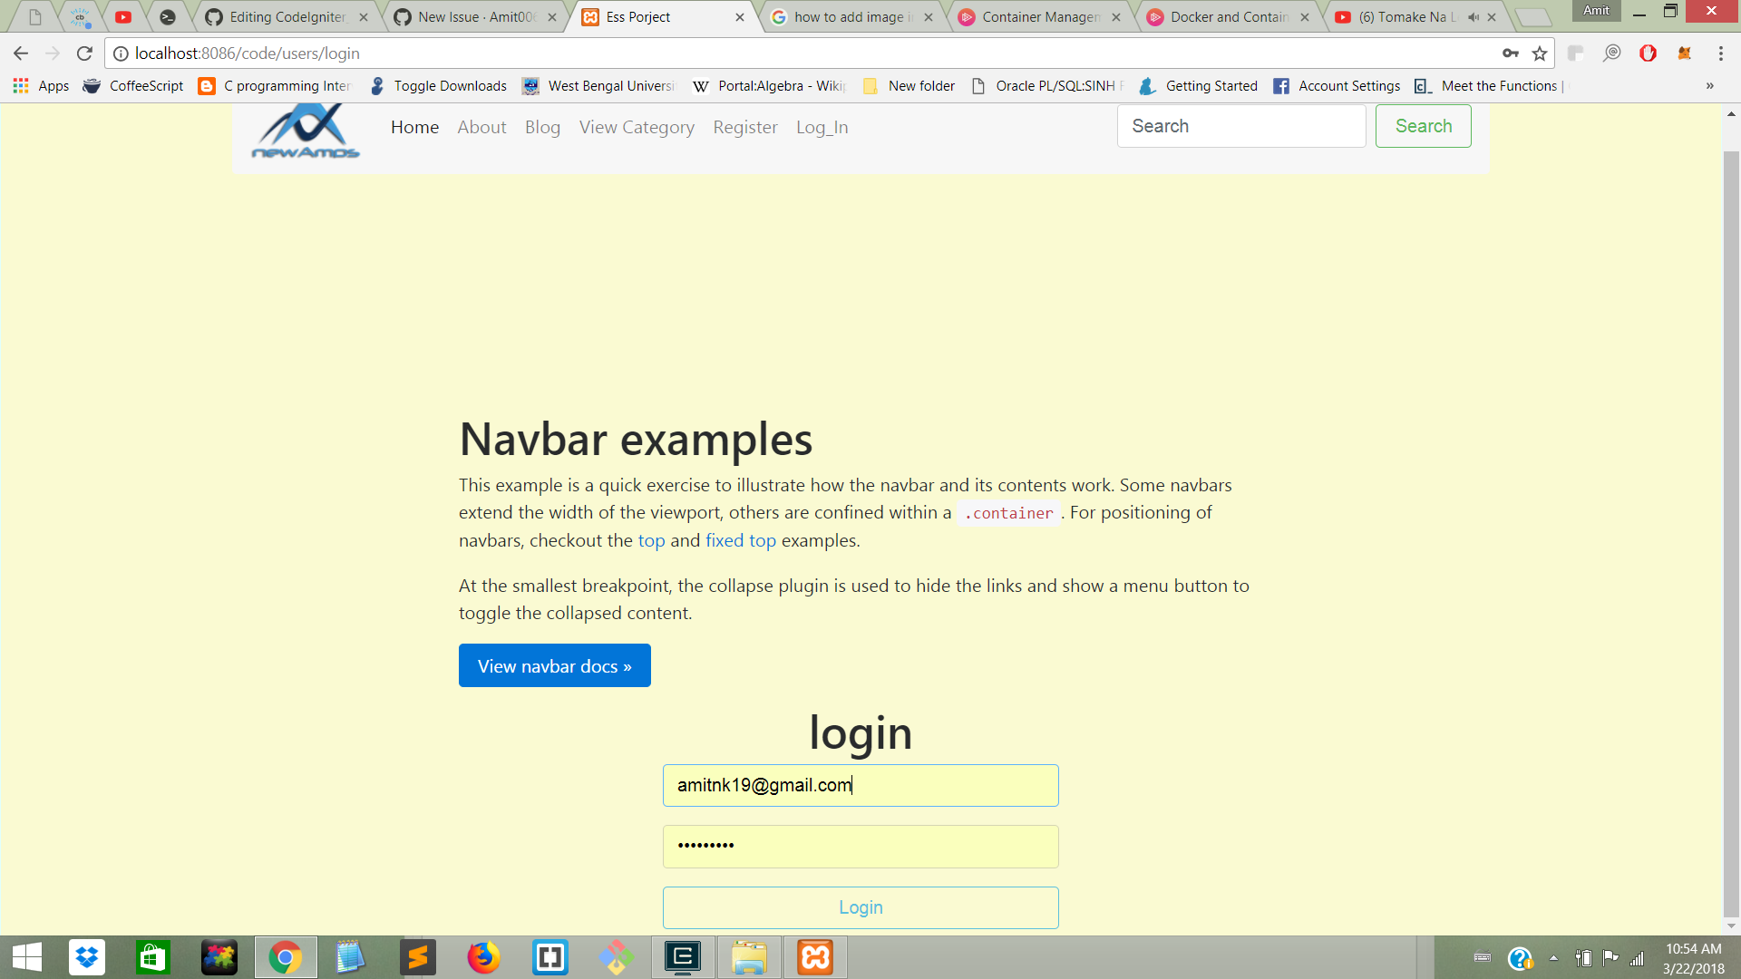Screen dimensions: 1741x979
Task: Expand hidden bookmarks with the chevron
Action: coord(1709,86)
